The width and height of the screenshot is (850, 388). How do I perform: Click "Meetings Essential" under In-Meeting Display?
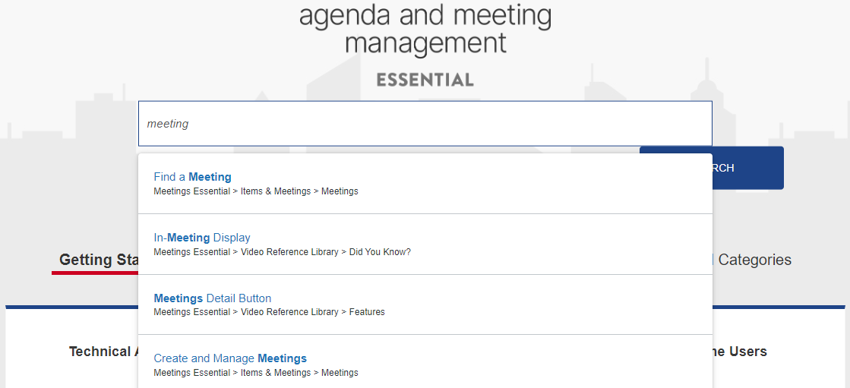(192, 252)
